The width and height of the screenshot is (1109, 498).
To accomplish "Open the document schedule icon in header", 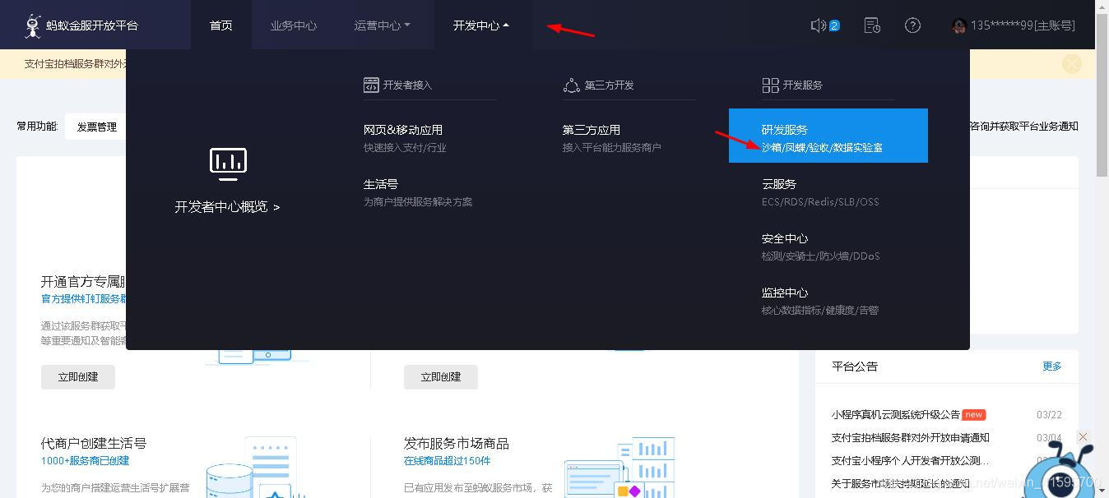I will (x=872, y=25).
